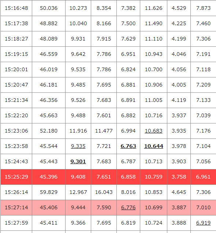216x233 pixels.
Task: Click underlined value 9.335
Action: pyautogui.click(x=78, y=146)
